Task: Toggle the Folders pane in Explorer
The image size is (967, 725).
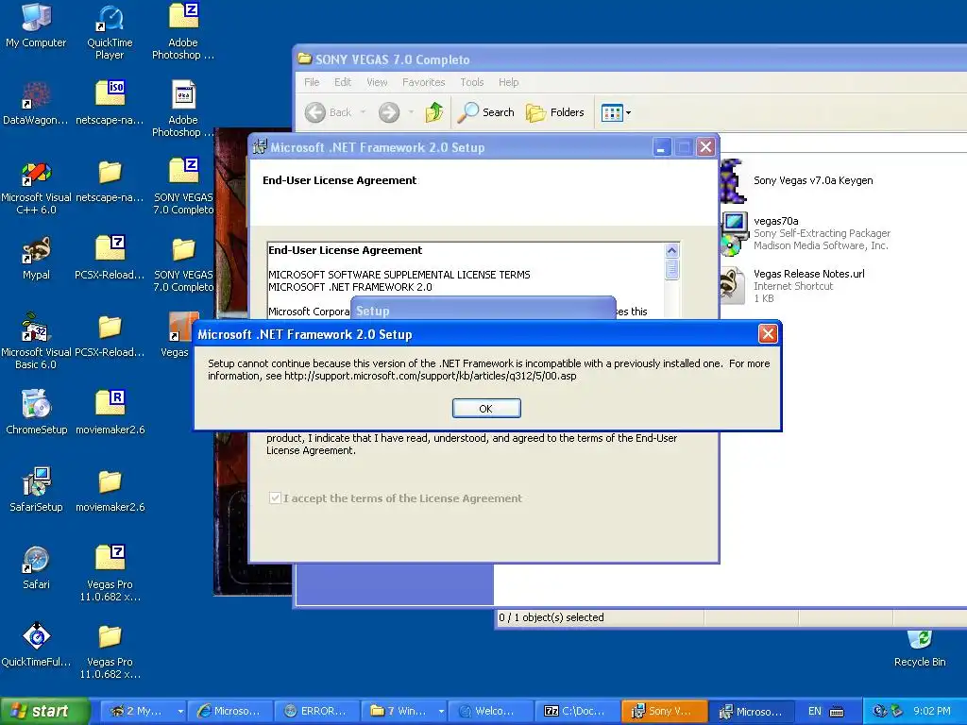Action: click(x=555, y=112)
